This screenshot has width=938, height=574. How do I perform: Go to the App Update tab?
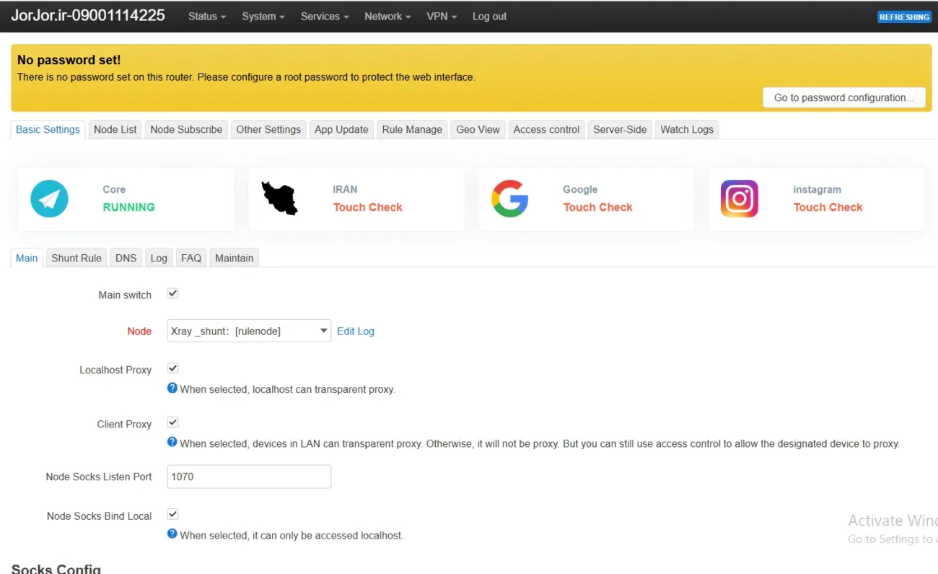tap(341, 130)
